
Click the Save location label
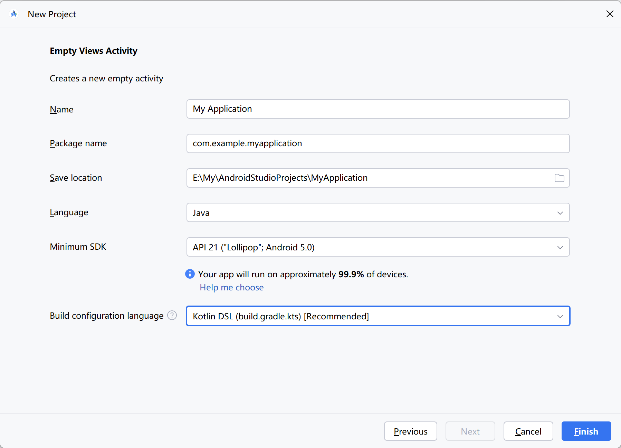pyautogui.click(x=76, y=178)
